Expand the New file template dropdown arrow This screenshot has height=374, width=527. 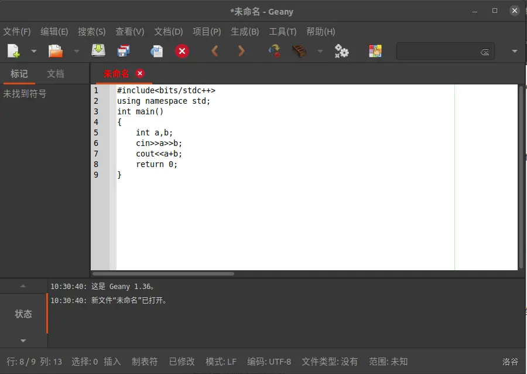tap(33, 52)
